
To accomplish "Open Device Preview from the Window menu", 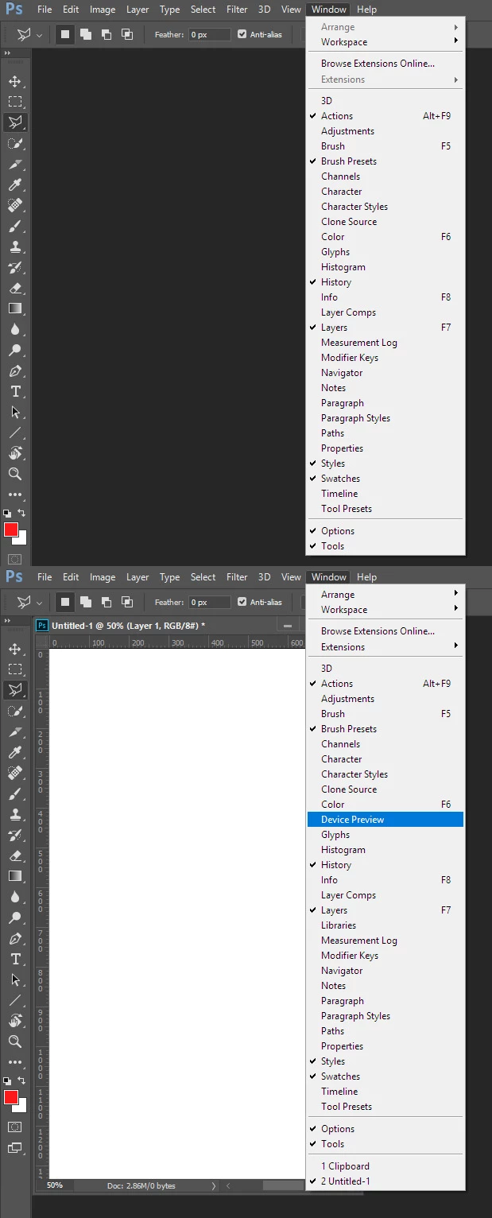I will coord(385,820).
